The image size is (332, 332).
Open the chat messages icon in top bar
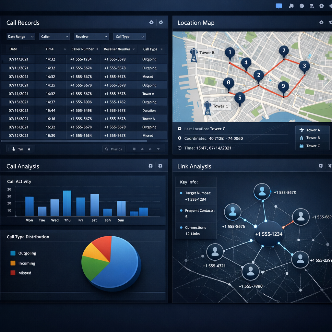point(278,6)
